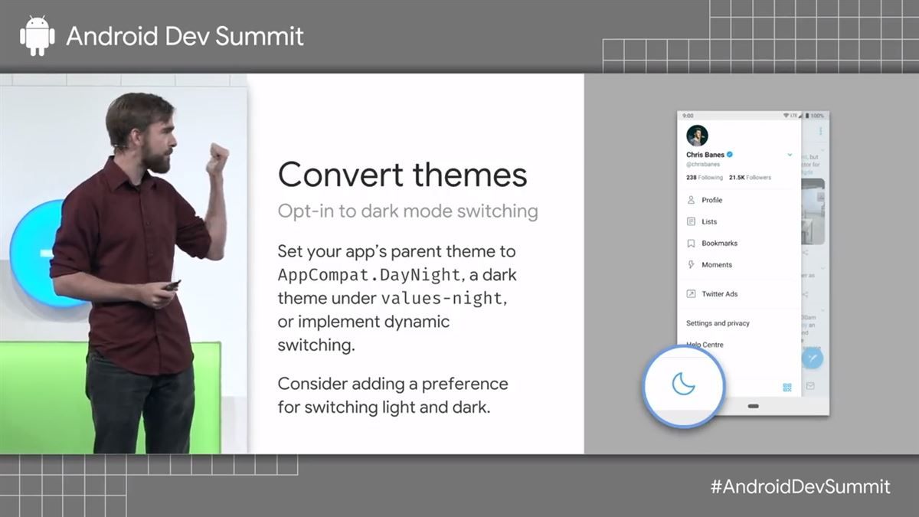919x517 pixels.
Task: Click the 21.5K Followers count
Action: tap(750, 177)
